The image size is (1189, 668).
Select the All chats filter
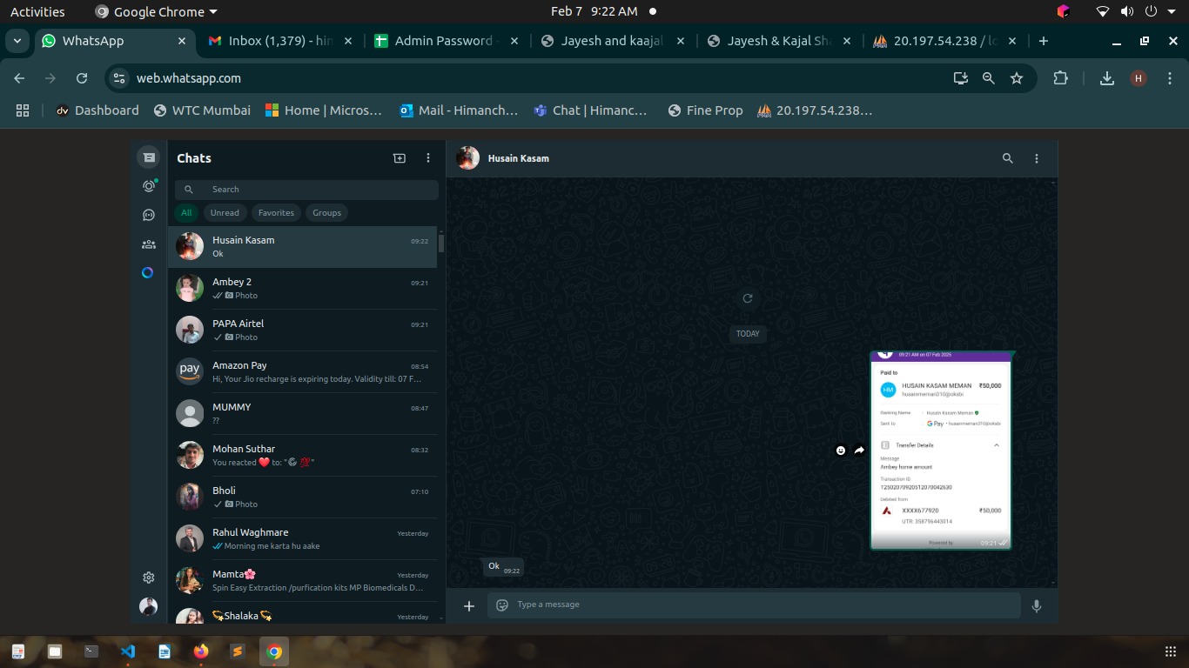(x=186, y=213)
